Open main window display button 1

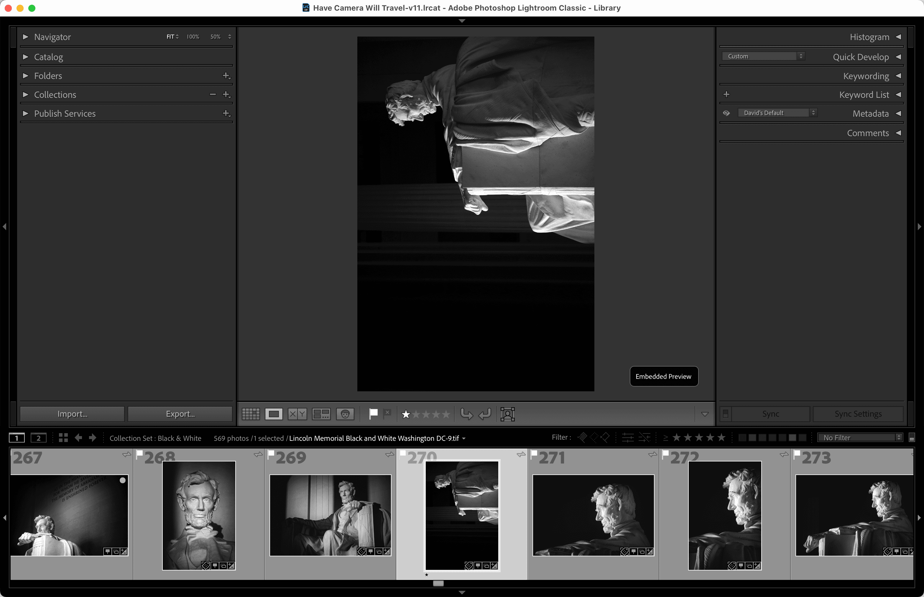click(x=17, y=438)
